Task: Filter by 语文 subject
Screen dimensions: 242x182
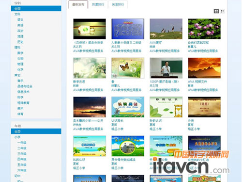Action: coord(20,20)
